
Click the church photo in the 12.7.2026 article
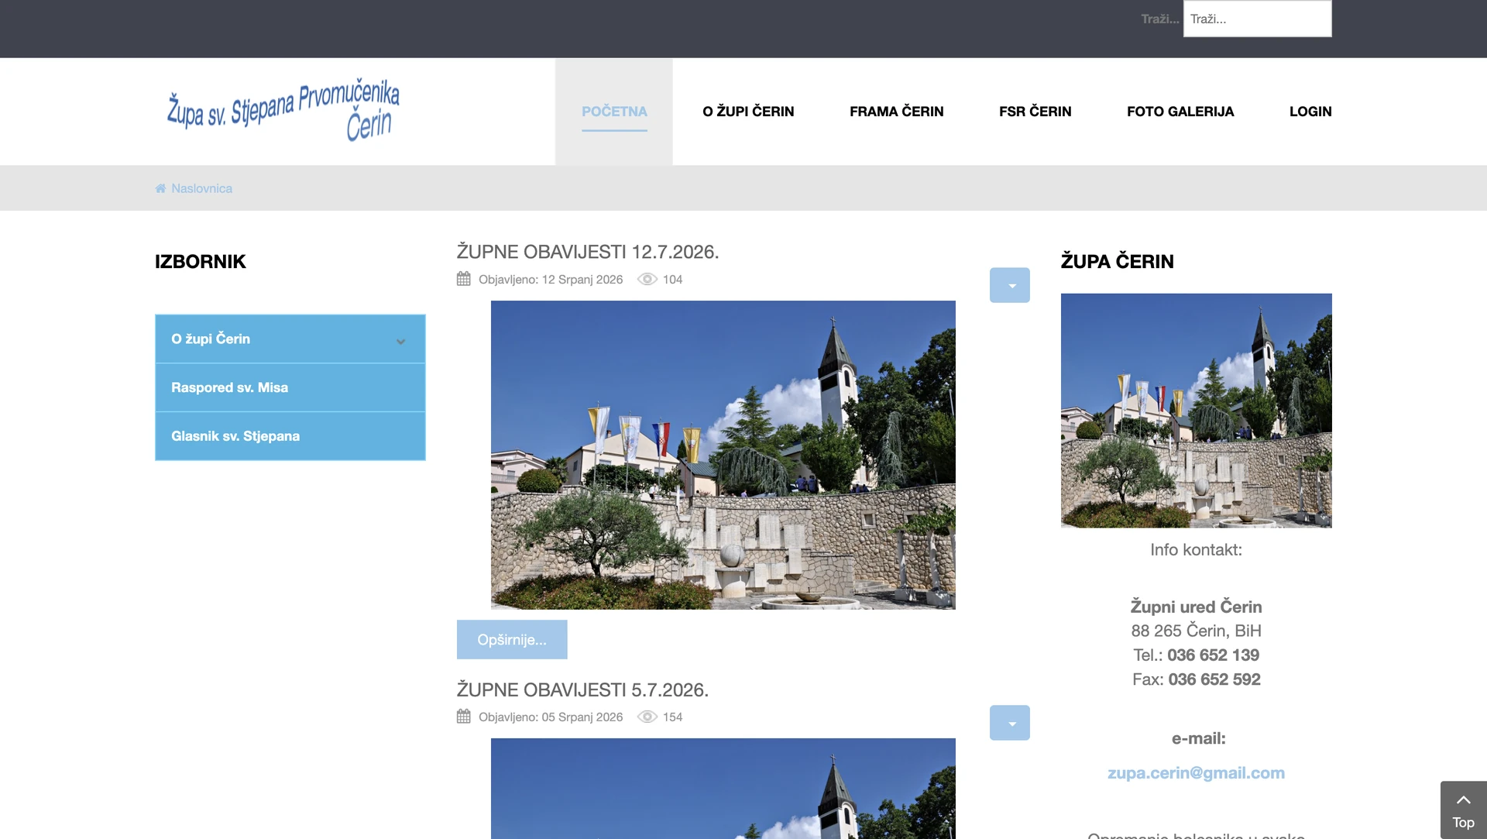tap(723, 455)
